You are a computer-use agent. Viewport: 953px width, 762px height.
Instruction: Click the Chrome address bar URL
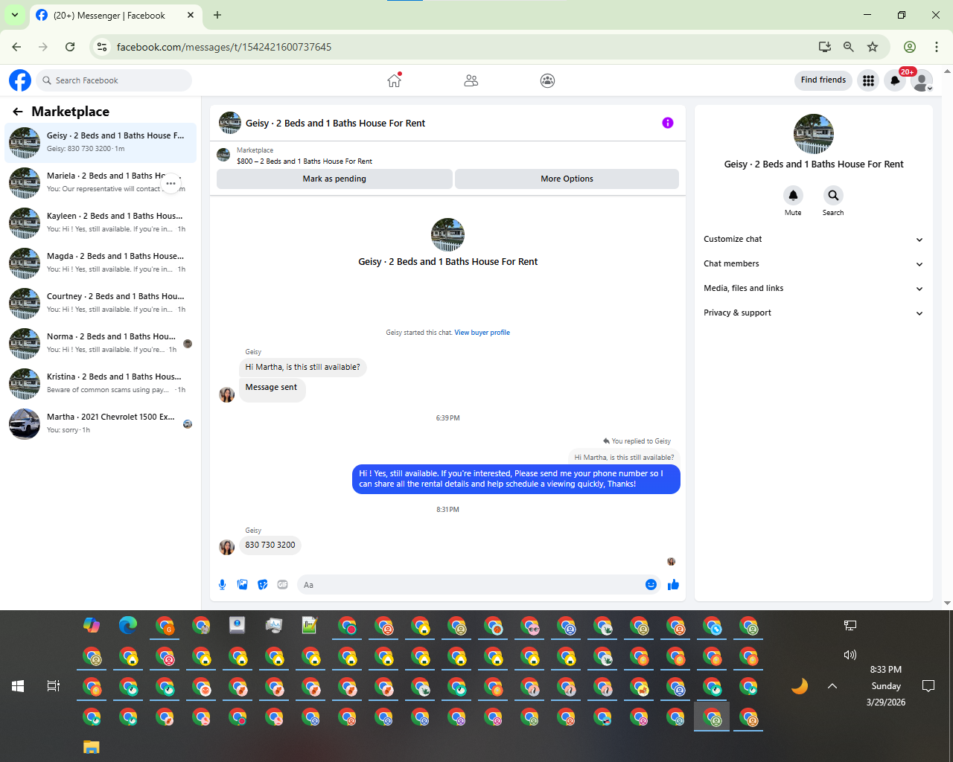pos(224,47)
